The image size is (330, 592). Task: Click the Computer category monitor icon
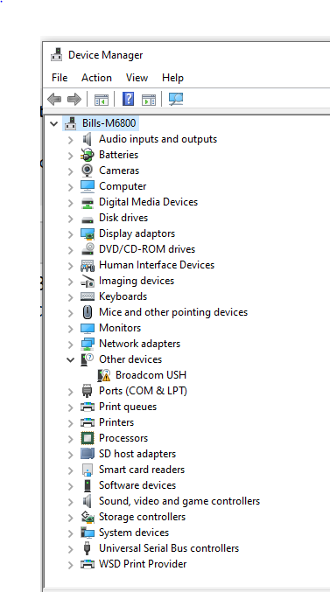[88, 186]
